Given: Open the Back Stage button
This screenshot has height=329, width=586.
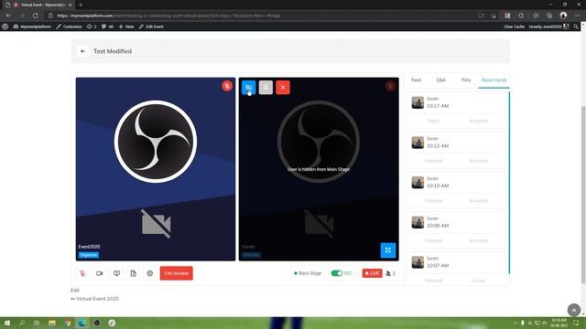Looking at the screenshot, I should tap(308, 273).
